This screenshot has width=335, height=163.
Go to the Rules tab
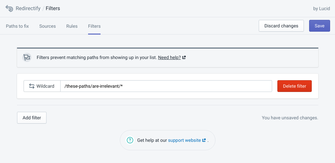click(72, 26)
